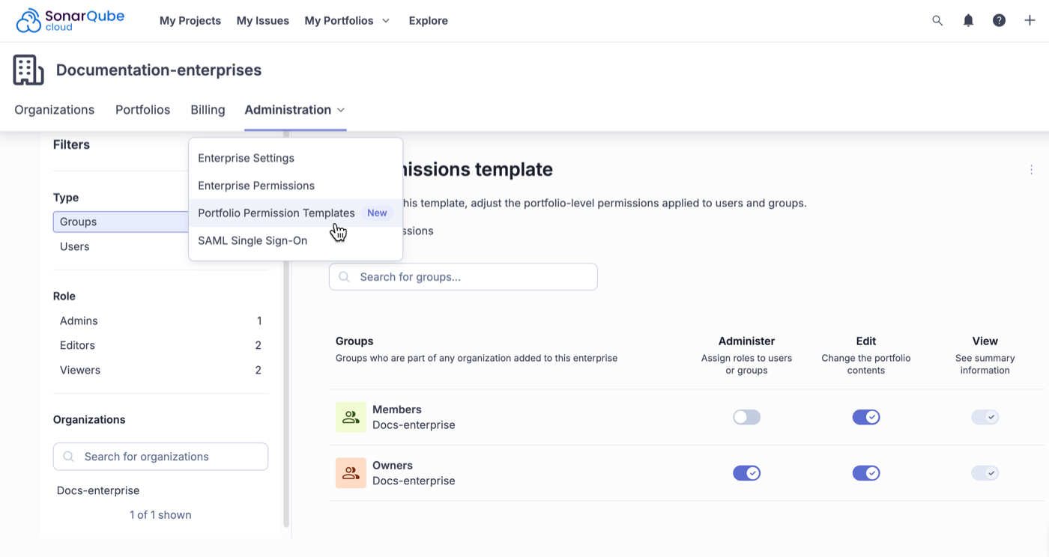Open the notifications bell icon
The height and width of the screenshot is (557, 1049).
point(968,20)
